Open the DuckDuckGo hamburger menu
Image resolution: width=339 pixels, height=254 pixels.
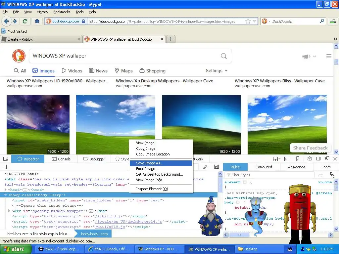(329, 56)
